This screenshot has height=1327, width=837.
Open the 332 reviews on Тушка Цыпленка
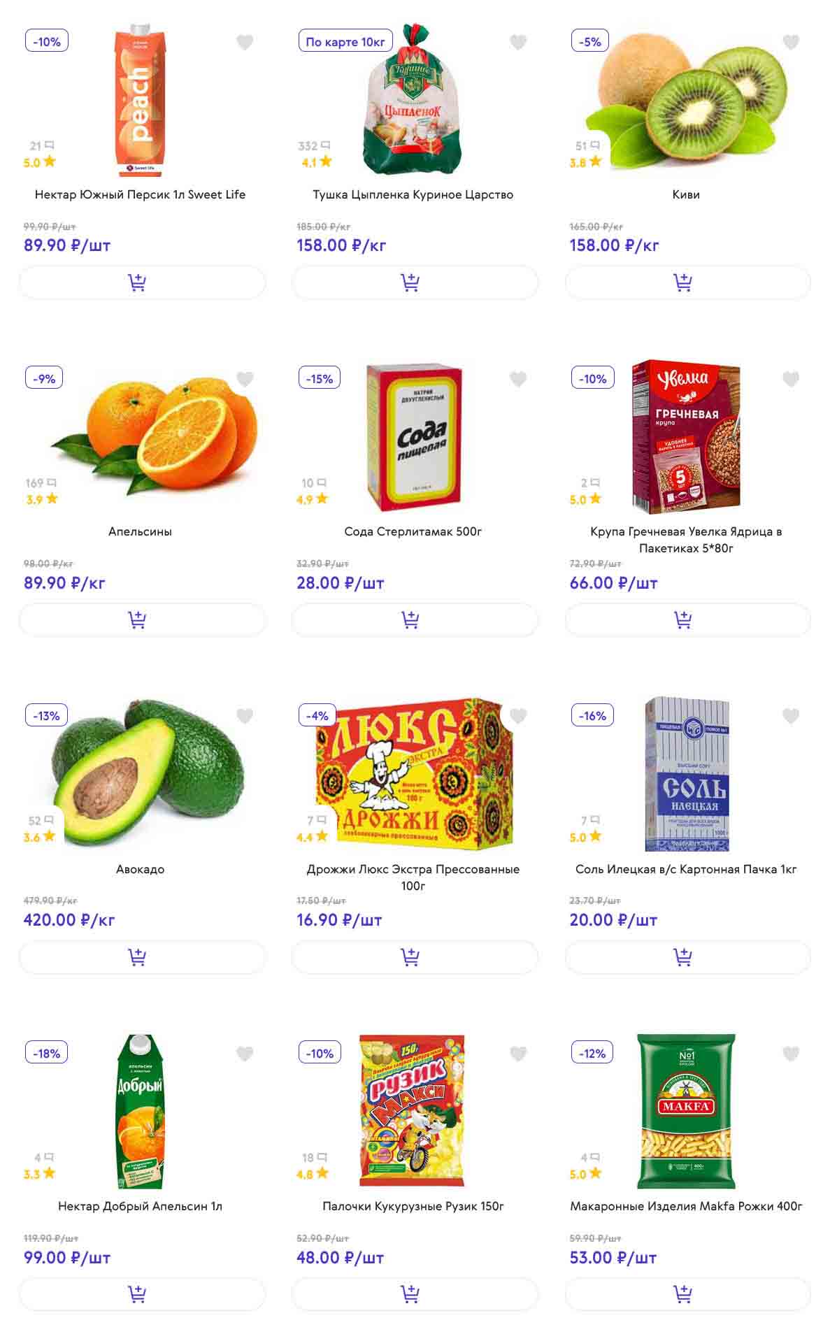pos(313,146)
